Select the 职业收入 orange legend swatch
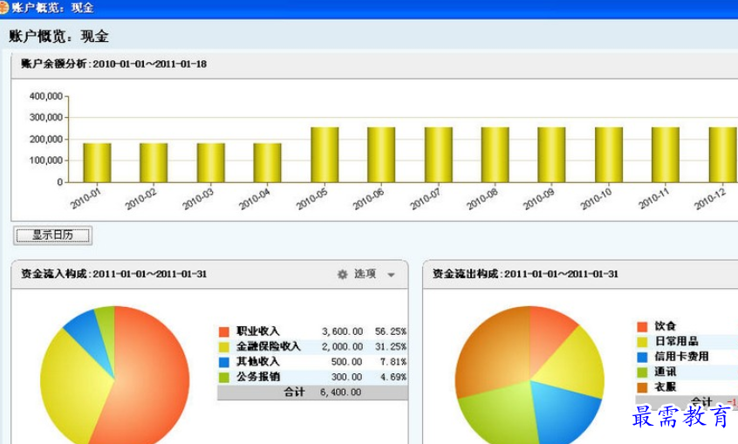738x444 pixels. click(x=223, y=331)
